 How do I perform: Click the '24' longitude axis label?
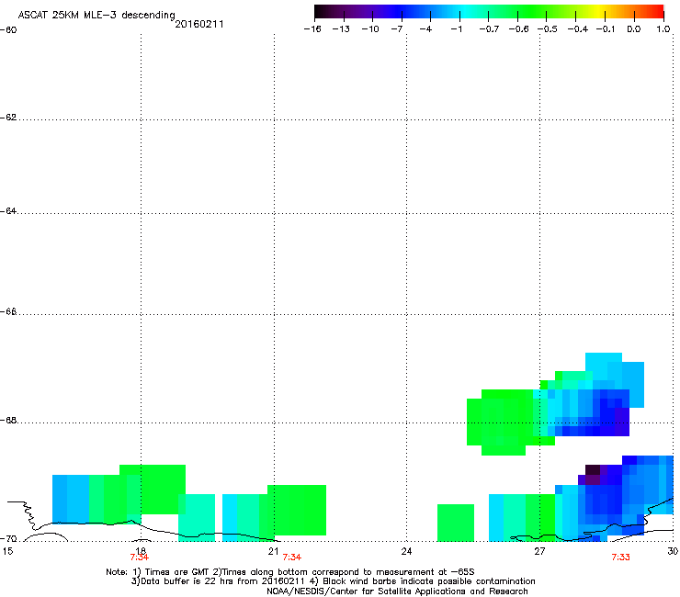click(406, 551)
